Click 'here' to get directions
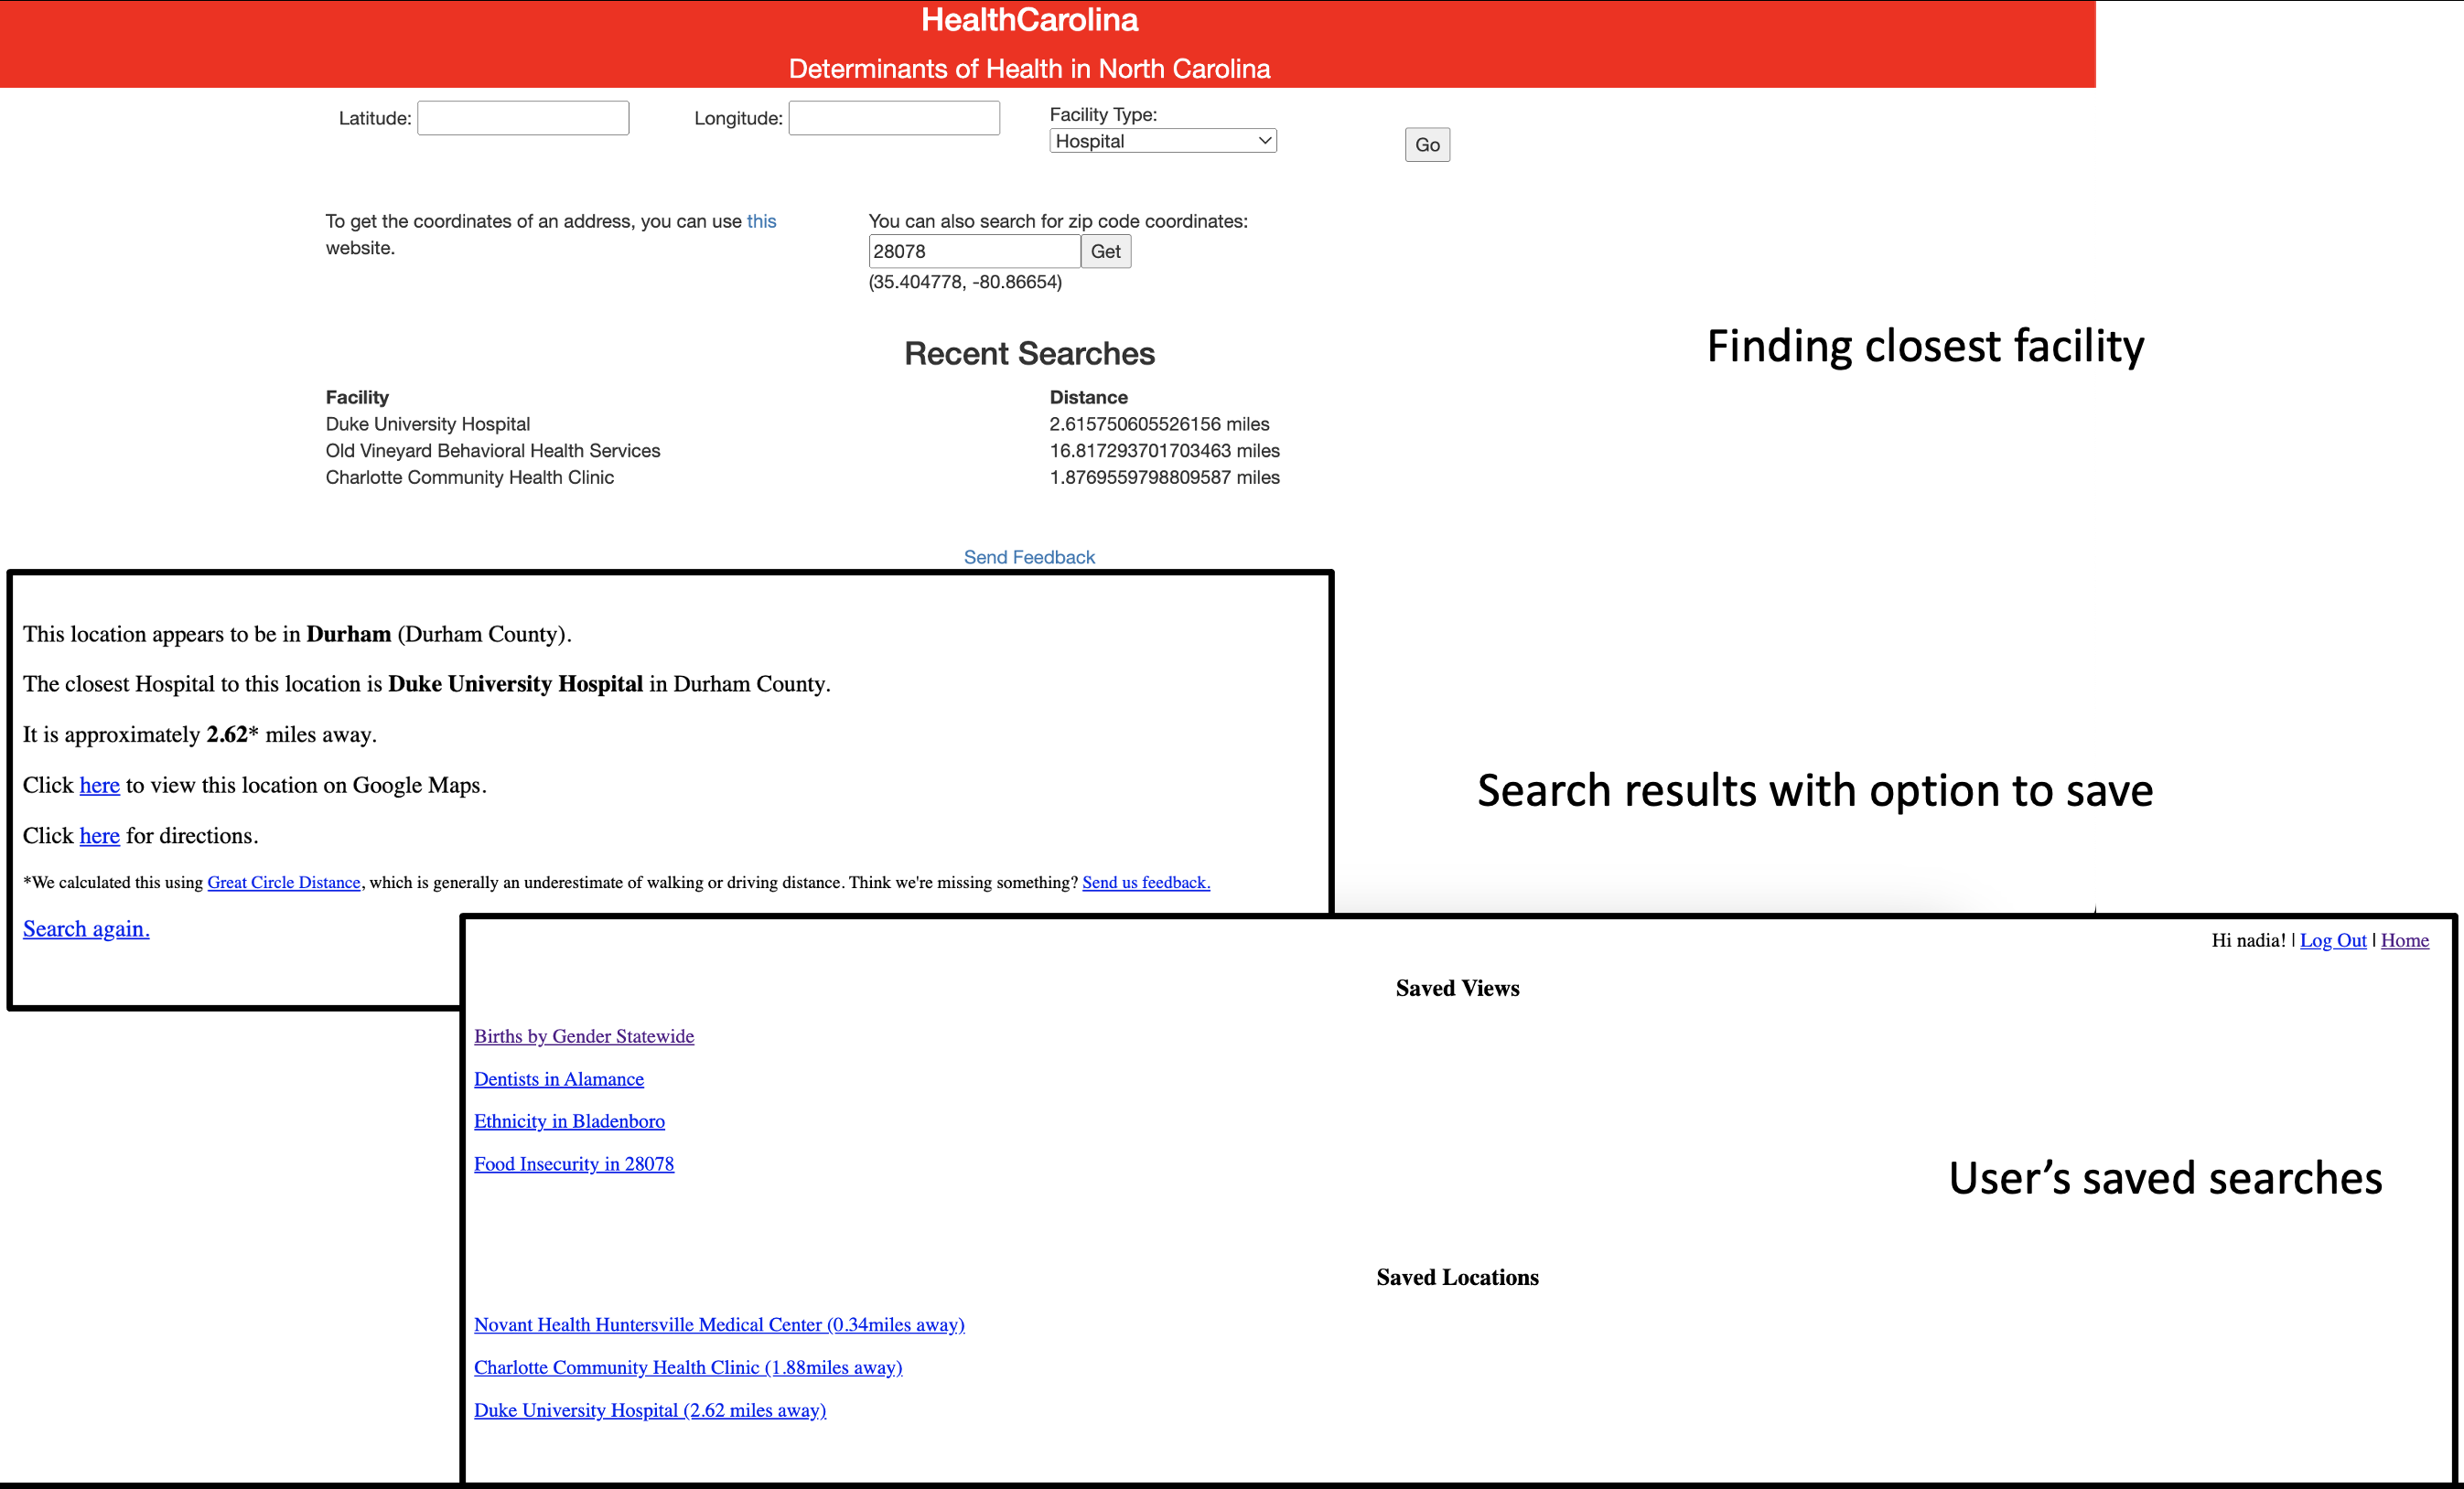 point(98,835)
